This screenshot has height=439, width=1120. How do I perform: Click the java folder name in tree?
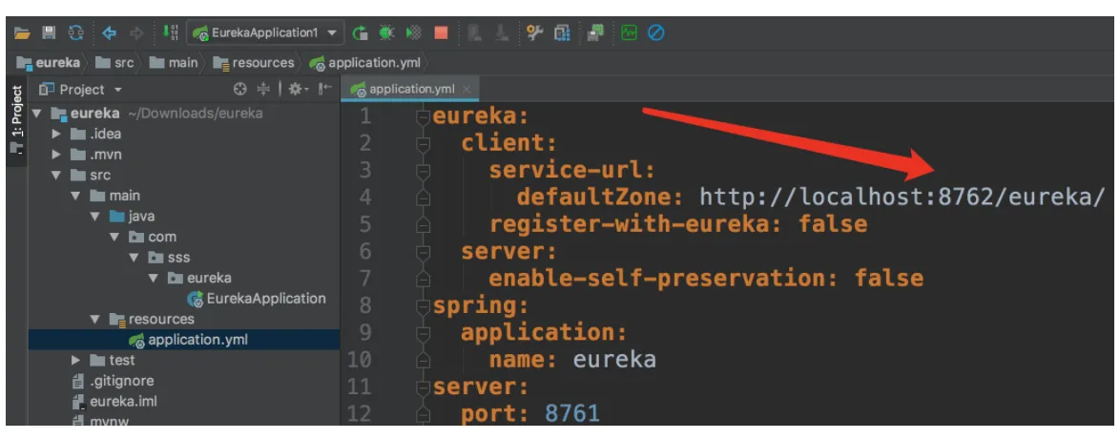pos(141,216)
